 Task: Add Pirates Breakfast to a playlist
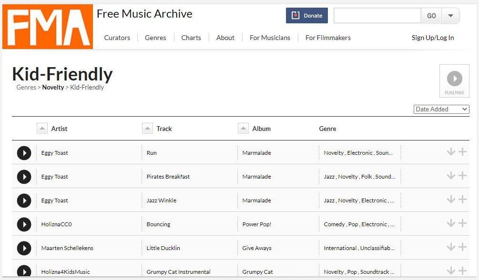(462, 176)
